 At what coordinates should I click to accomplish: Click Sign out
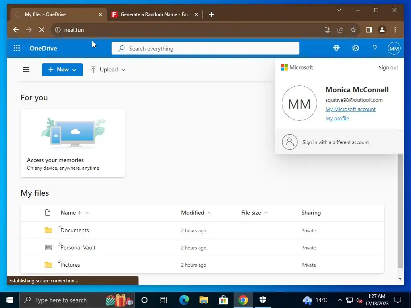coord(388,67)
